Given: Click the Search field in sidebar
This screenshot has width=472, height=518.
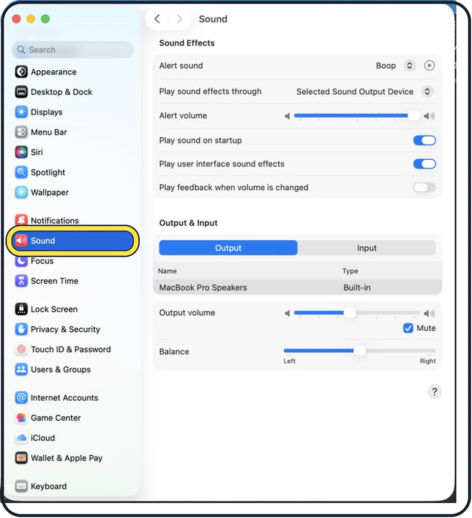Looking at the screenshot, I should pos(73,50).
